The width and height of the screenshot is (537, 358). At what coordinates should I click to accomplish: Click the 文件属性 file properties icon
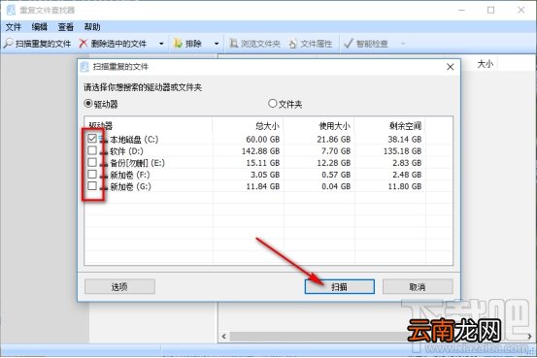click(293, 44)
